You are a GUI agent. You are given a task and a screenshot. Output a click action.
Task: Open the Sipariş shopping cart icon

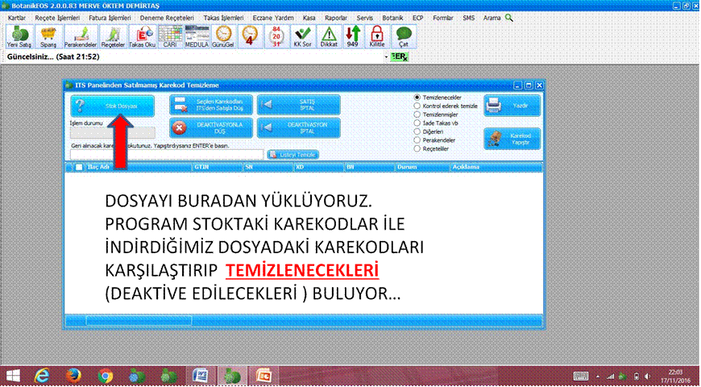click(x=48, y=36)
